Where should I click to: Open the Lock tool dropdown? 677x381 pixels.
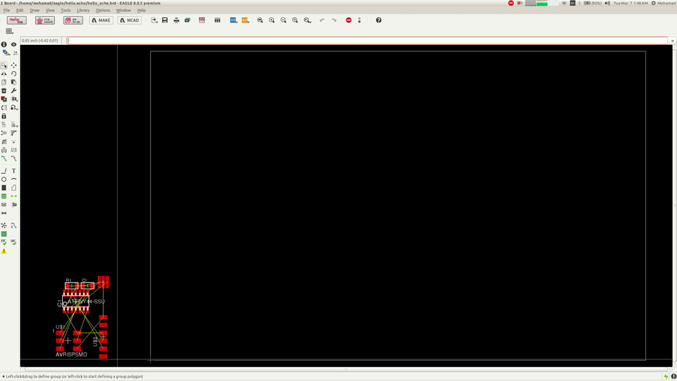click(15, 108)
